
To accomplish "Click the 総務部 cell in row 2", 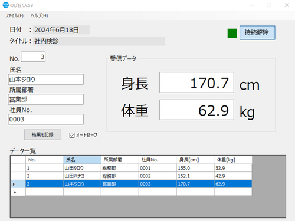I will coord(120,176).
